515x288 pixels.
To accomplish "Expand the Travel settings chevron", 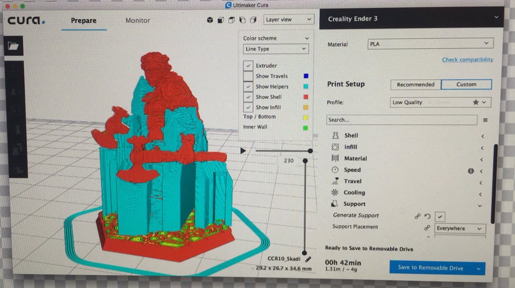I will tap(480, 183).
